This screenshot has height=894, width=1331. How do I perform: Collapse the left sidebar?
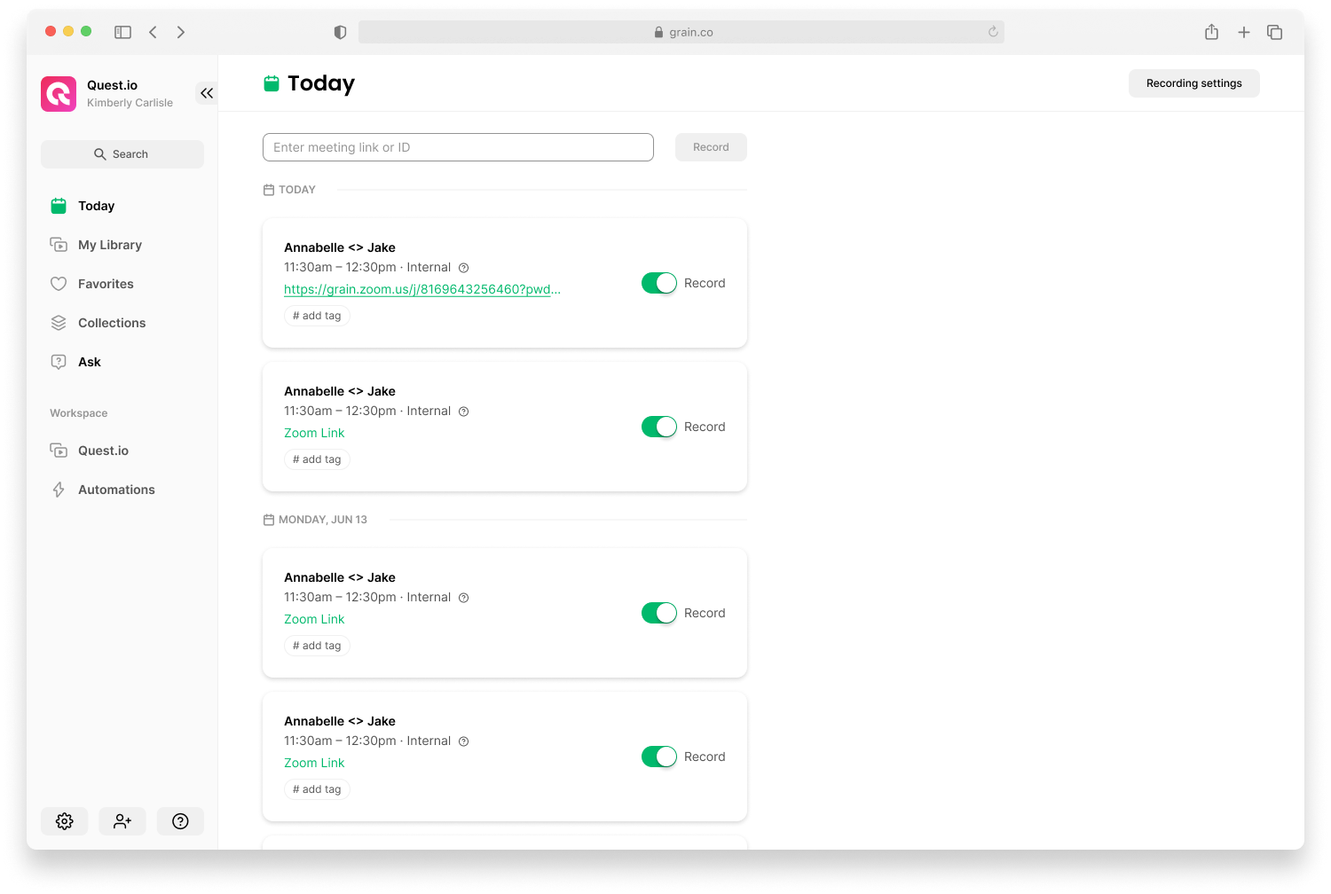tap(206, 92)
